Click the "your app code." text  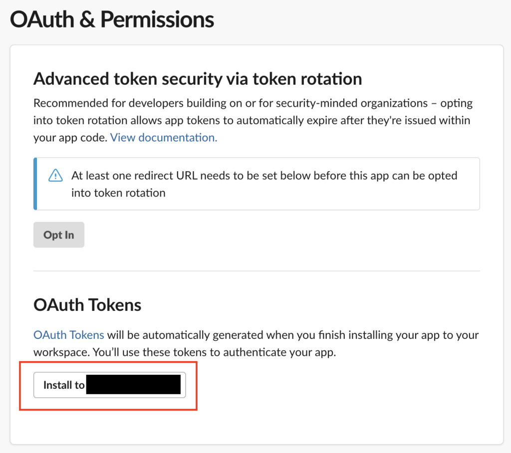tap(70, 138)
